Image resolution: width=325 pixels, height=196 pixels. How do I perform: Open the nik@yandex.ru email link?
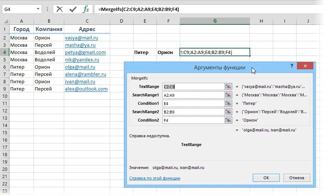click(x=82, y=60)
